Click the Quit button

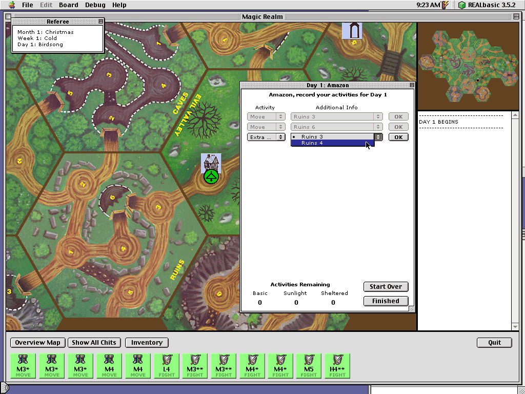(x=495, y=342)
